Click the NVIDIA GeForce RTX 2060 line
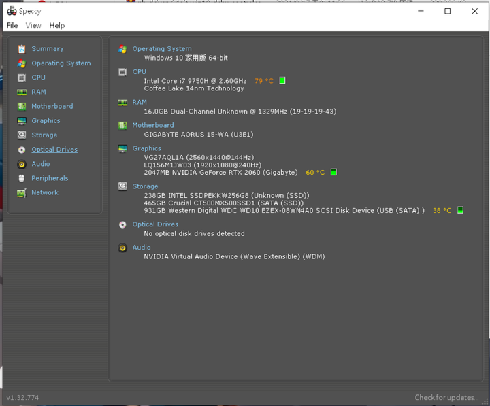490x406 pixels. pos(220,172)
